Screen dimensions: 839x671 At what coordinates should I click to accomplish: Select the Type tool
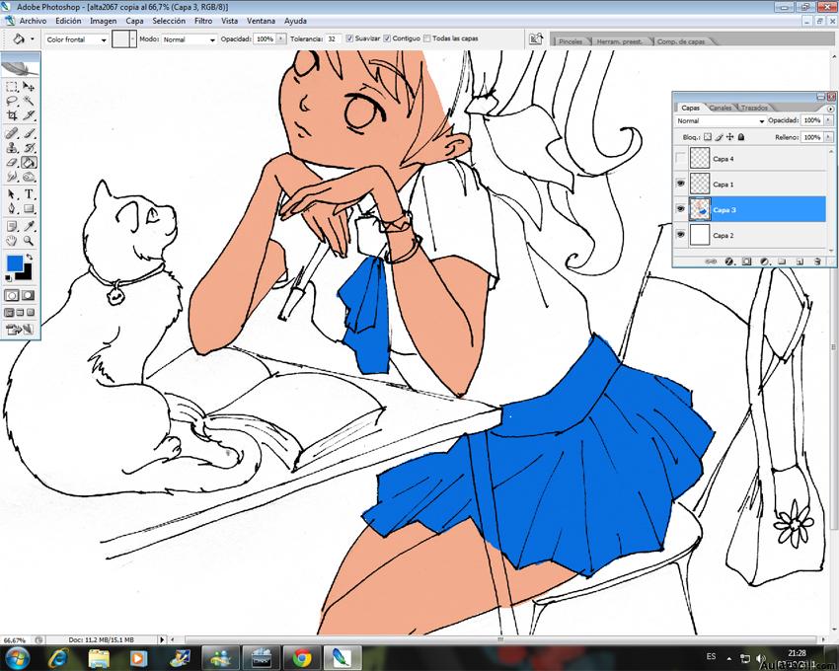pos(29,194)
